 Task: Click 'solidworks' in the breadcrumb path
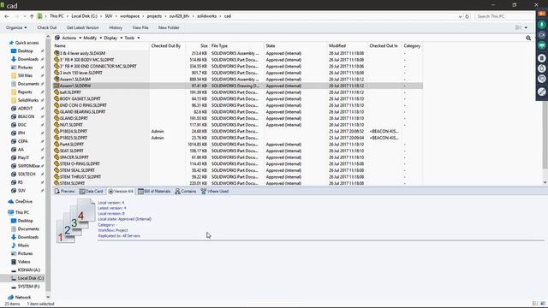[206, 16]
